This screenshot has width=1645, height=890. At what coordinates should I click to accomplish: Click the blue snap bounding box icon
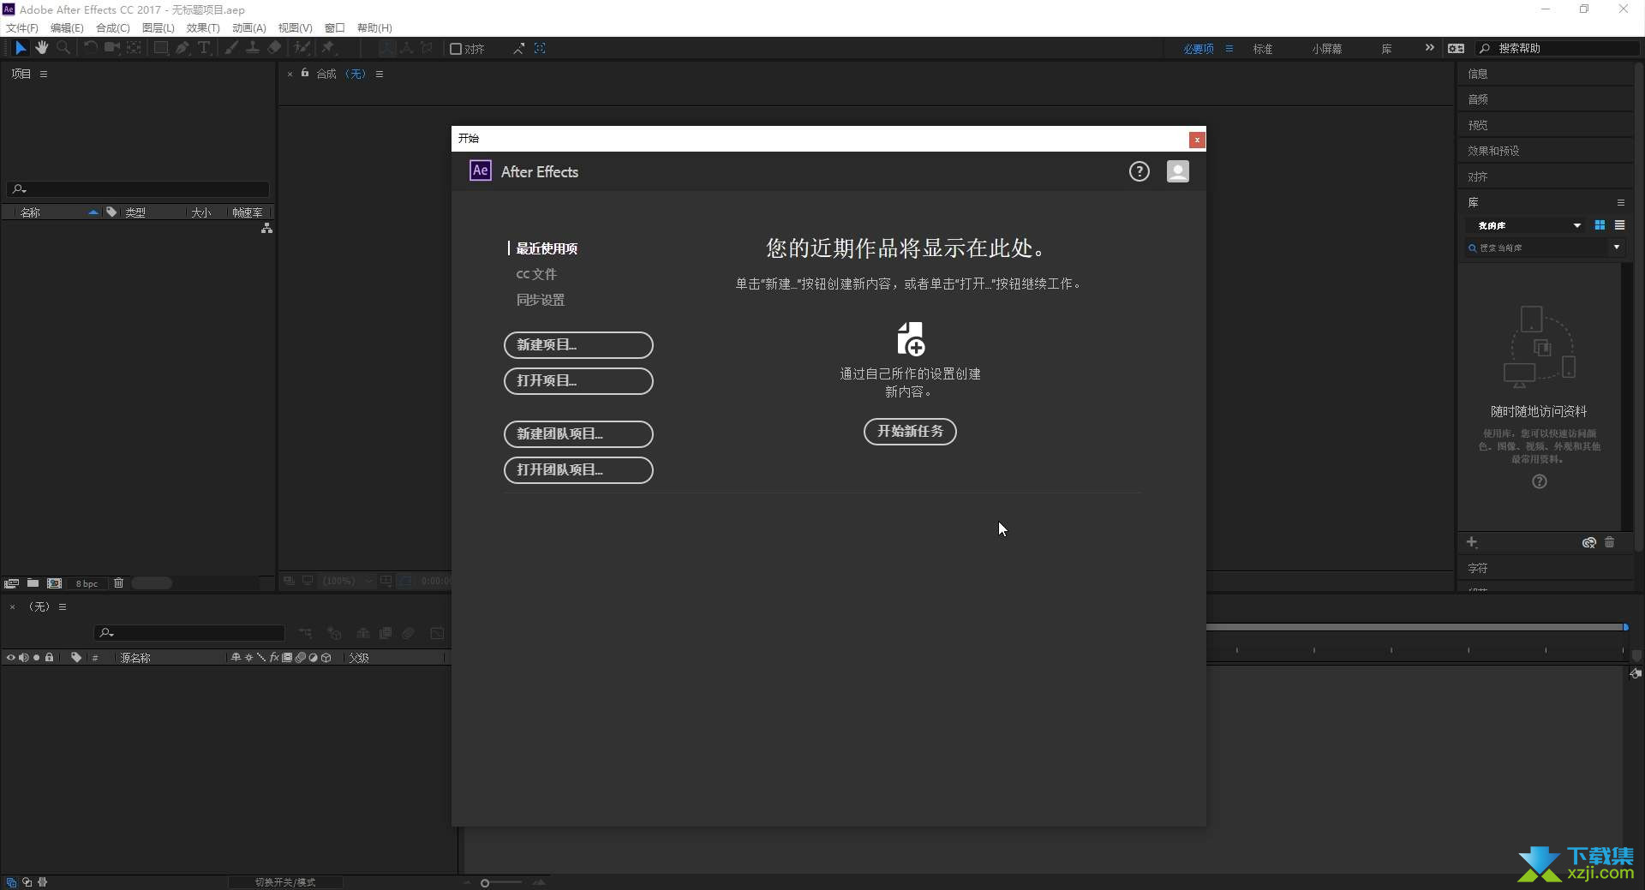pos(540,49)
